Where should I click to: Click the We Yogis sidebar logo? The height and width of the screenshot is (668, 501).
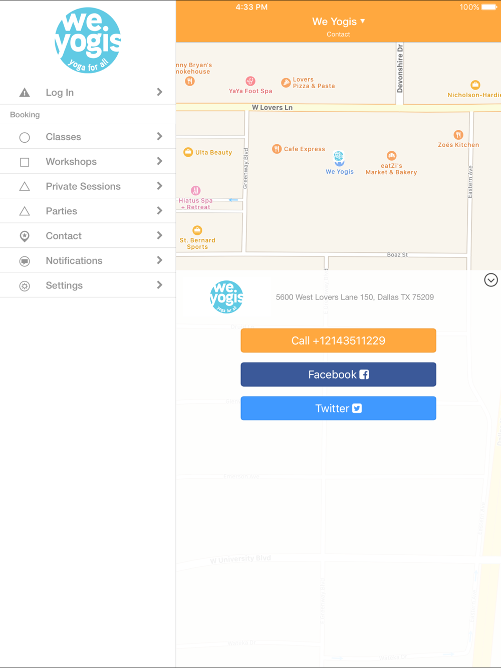coord(88,40)
